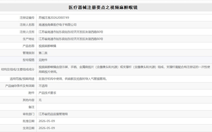212x132 pixels.
Task: Click the label 批准日期
Action: [29, 121]
